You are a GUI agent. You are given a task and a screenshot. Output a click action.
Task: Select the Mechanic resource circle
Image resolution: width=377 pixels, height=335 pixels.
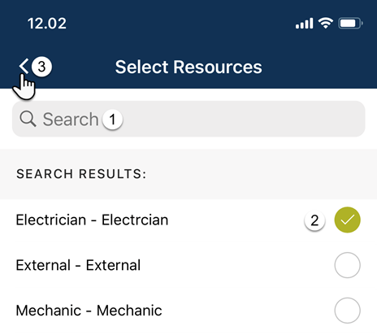tap(348, 311)
